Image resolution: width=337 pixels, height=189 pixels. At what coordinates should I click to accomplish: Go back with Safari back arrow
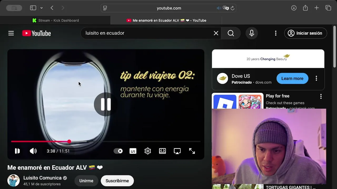pyautogui.click(x=52, y=8)
